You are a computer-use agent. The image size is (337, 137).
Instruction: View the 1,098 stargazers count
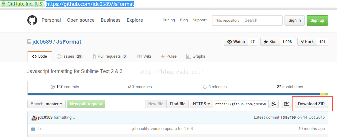(x=287, y=42)
